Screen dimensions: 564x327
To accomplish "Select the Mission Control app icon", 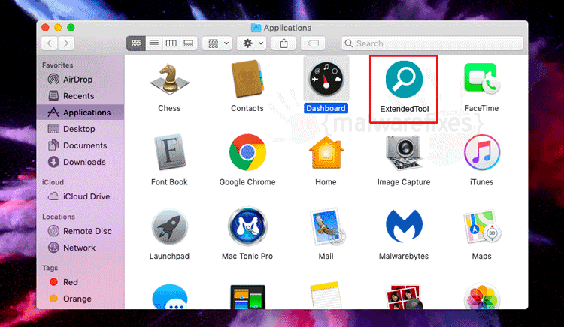I will click(x=247, y=297).
